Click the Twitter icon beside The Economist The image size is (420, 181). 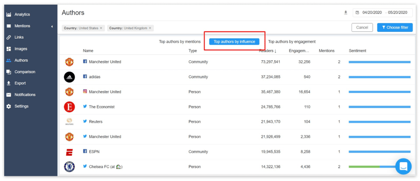coord(85,107)
